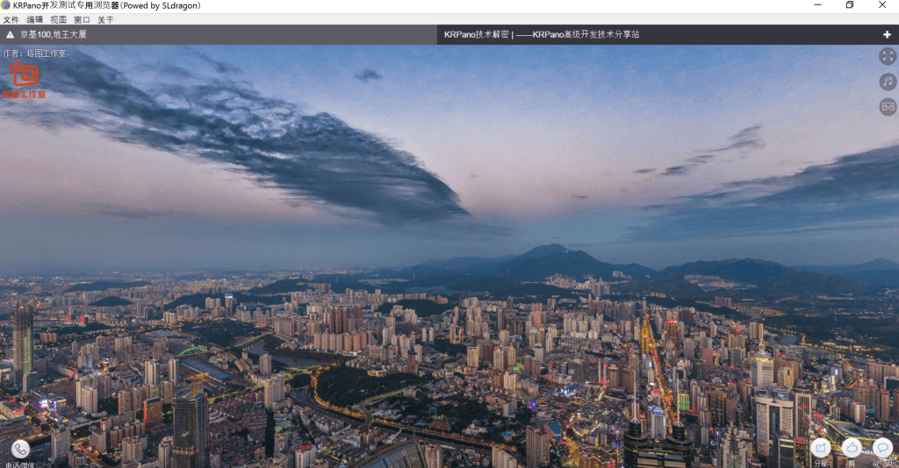899x468 pixels.
Task: Toggle background music with the note icon
Action: point(888,82)
